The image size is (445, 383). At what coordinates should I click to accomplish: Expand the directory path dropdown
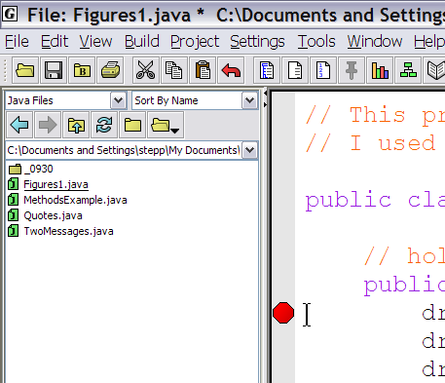(249, 150)
